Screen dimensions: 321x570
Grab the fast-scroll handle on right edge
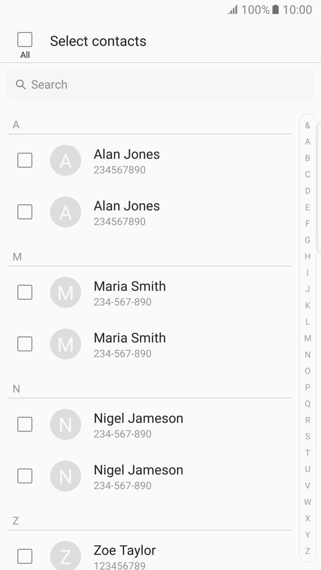tap(319, 188)
